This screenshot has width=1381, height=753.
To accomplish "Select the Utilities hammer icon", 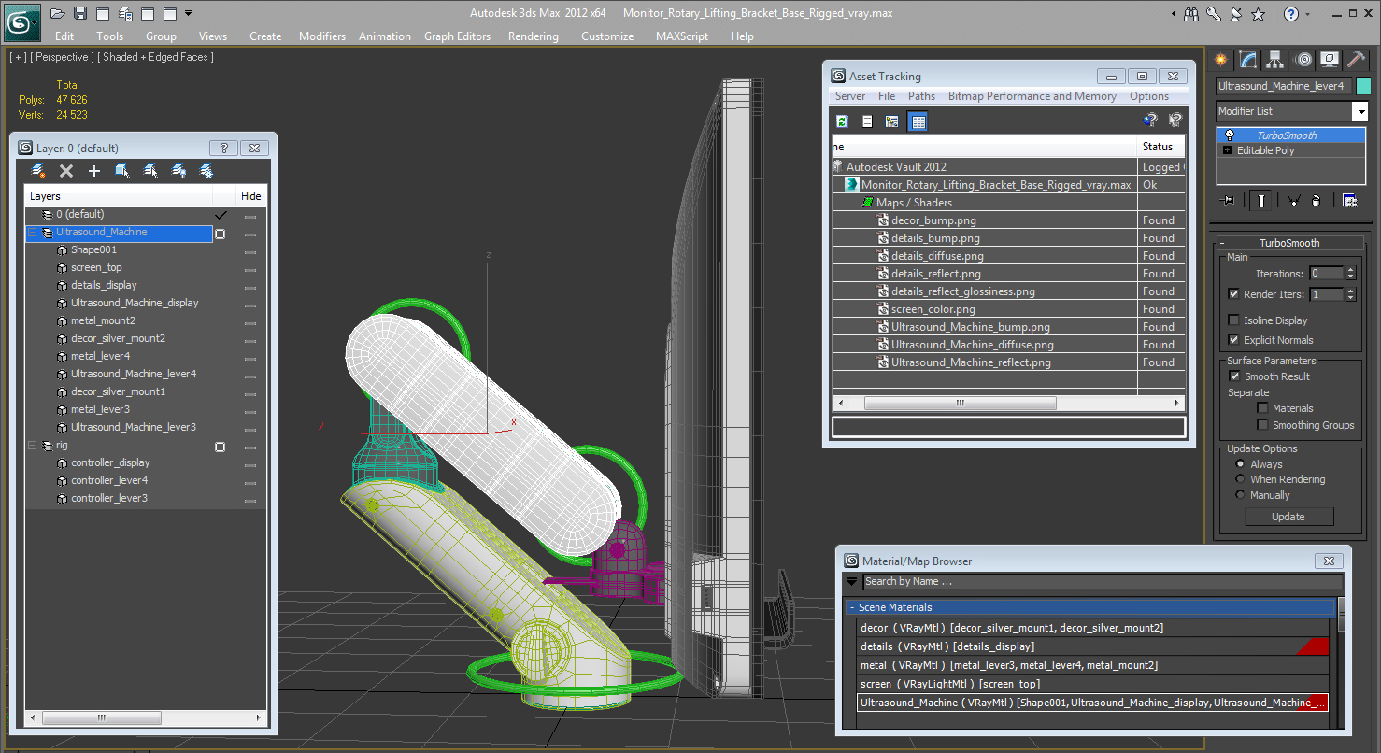I will tap(1356, 59).
